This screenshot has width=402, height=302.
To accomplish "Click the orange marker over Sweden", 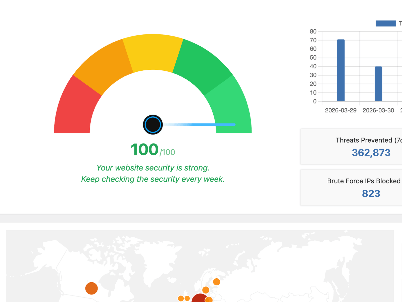I will 207,289.
